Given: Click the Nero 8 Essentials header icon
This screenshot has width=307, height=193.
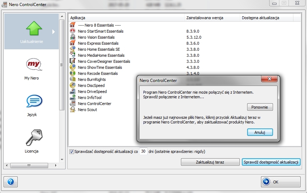Looking at the screenshot, I should 73,25.
